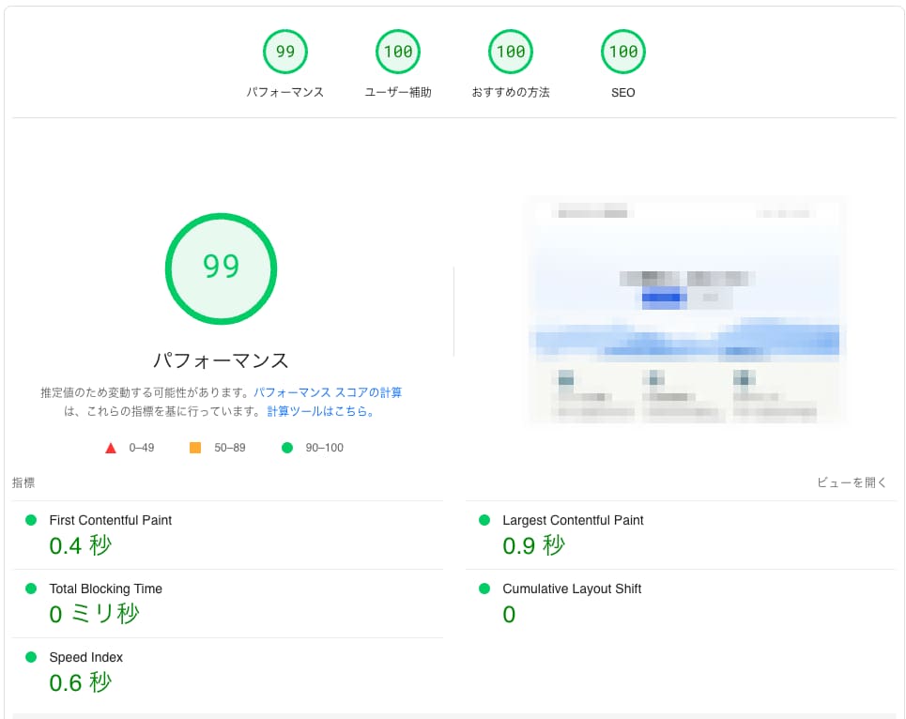This screenshot has width=906, height=719.
Task: Click the green dot beside Speed Index
Action: [x=31, y=657]
